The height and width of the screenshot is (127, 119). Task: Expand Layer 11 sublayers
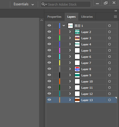[x=70, y=88]
